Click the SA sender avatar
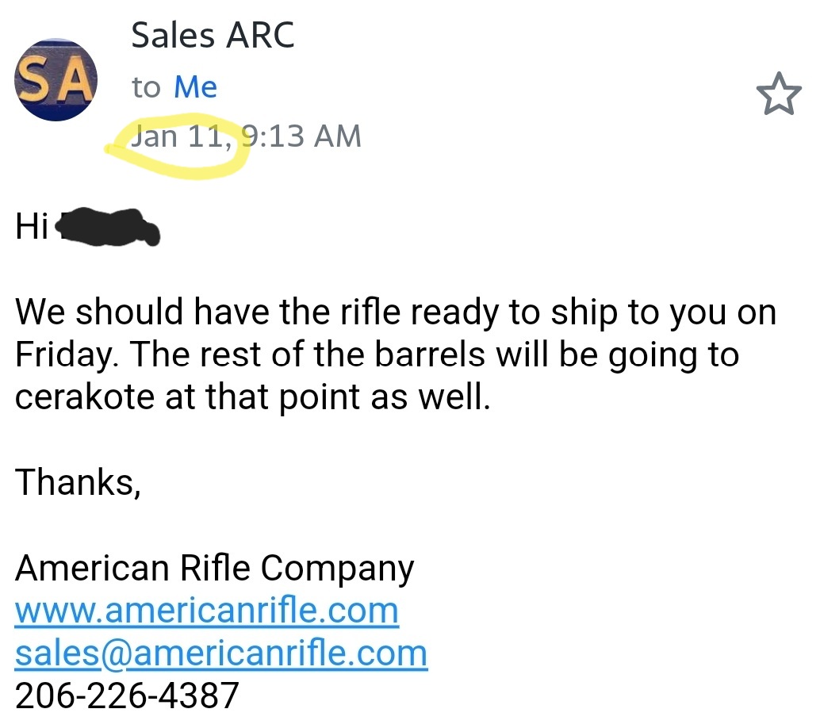 point(55,80)
